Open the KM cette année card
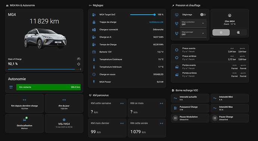This screenshot has height=141, width=258. tap(147, 128)
